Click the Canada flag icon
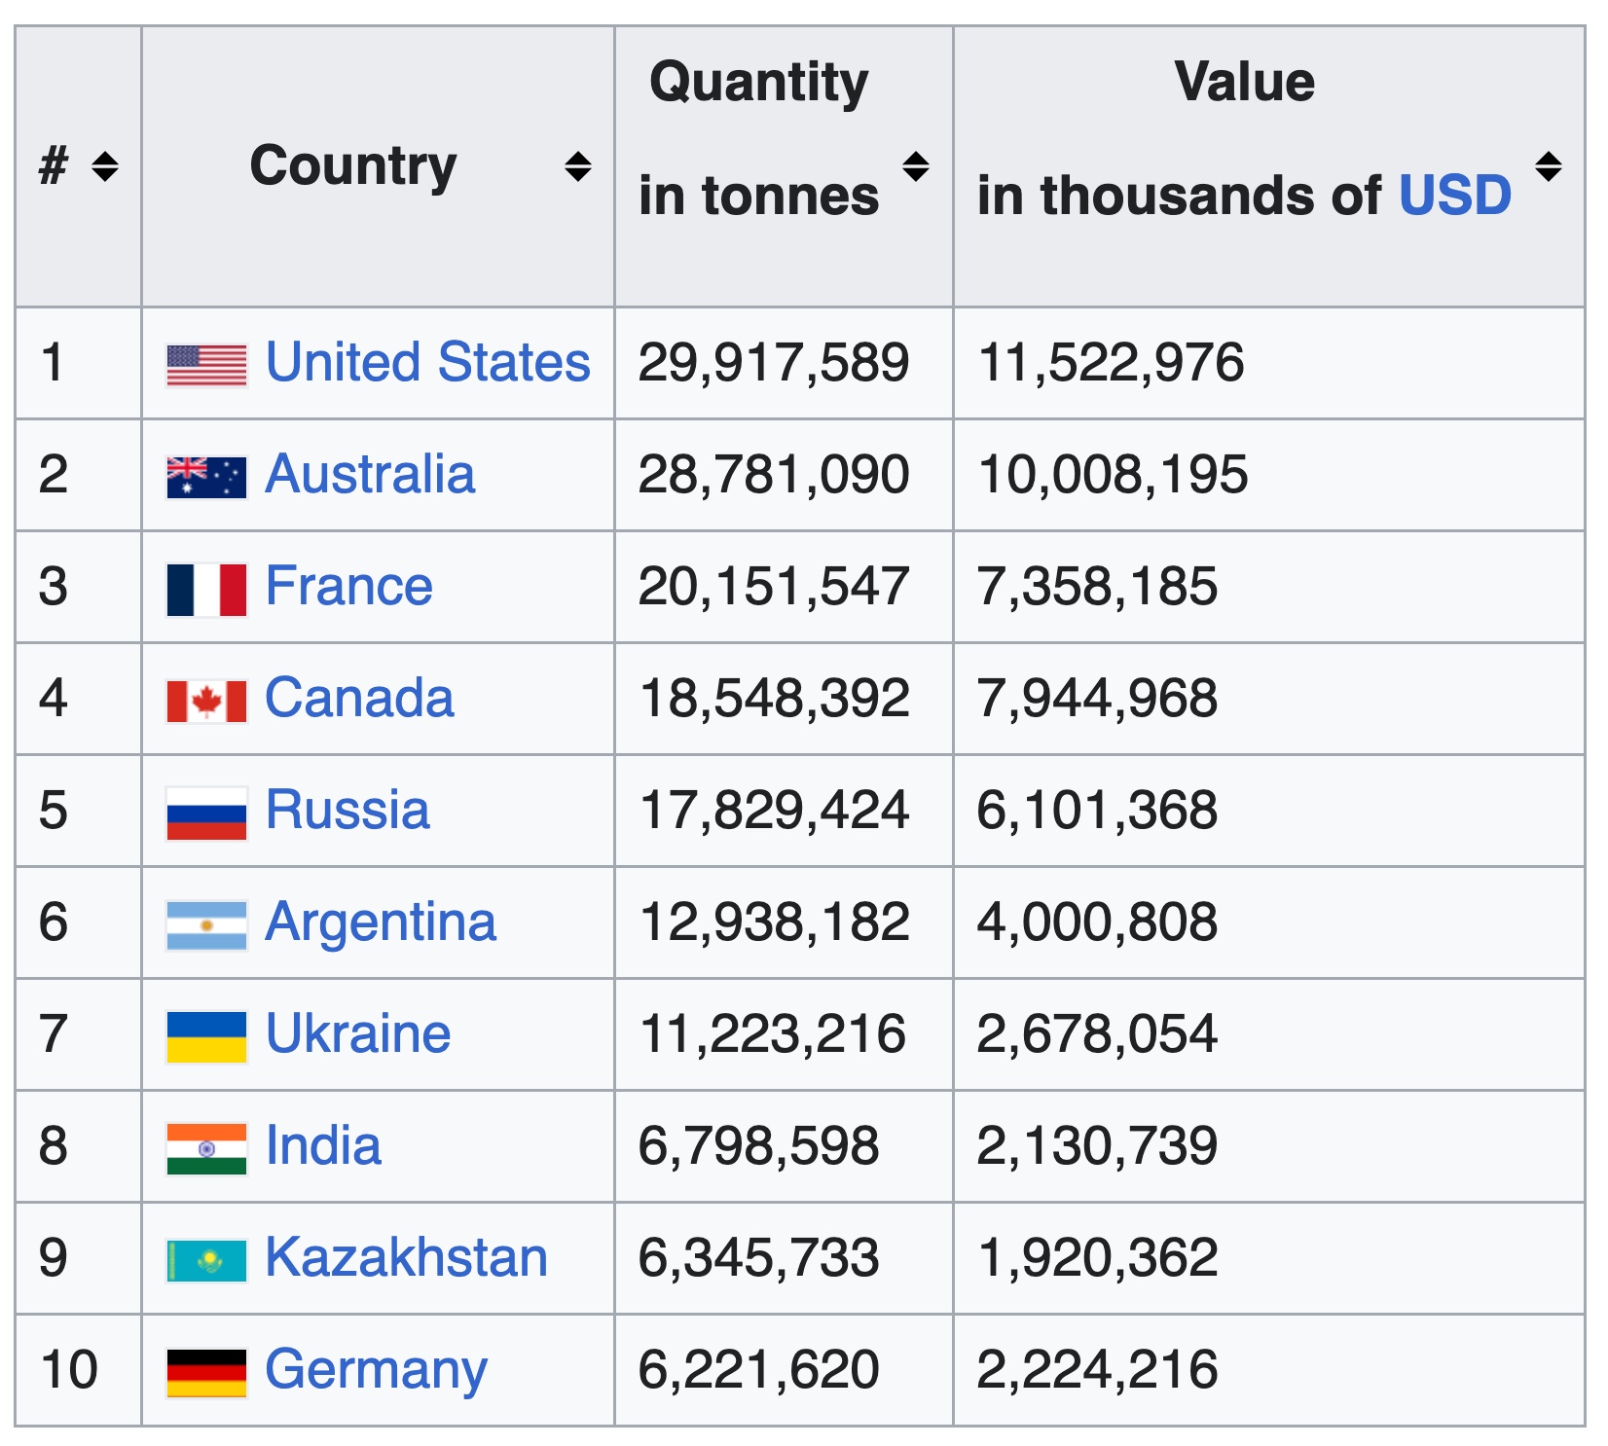Image resolution: width=1608 pixels, height=1446 pixels. [x=206, y=702]
